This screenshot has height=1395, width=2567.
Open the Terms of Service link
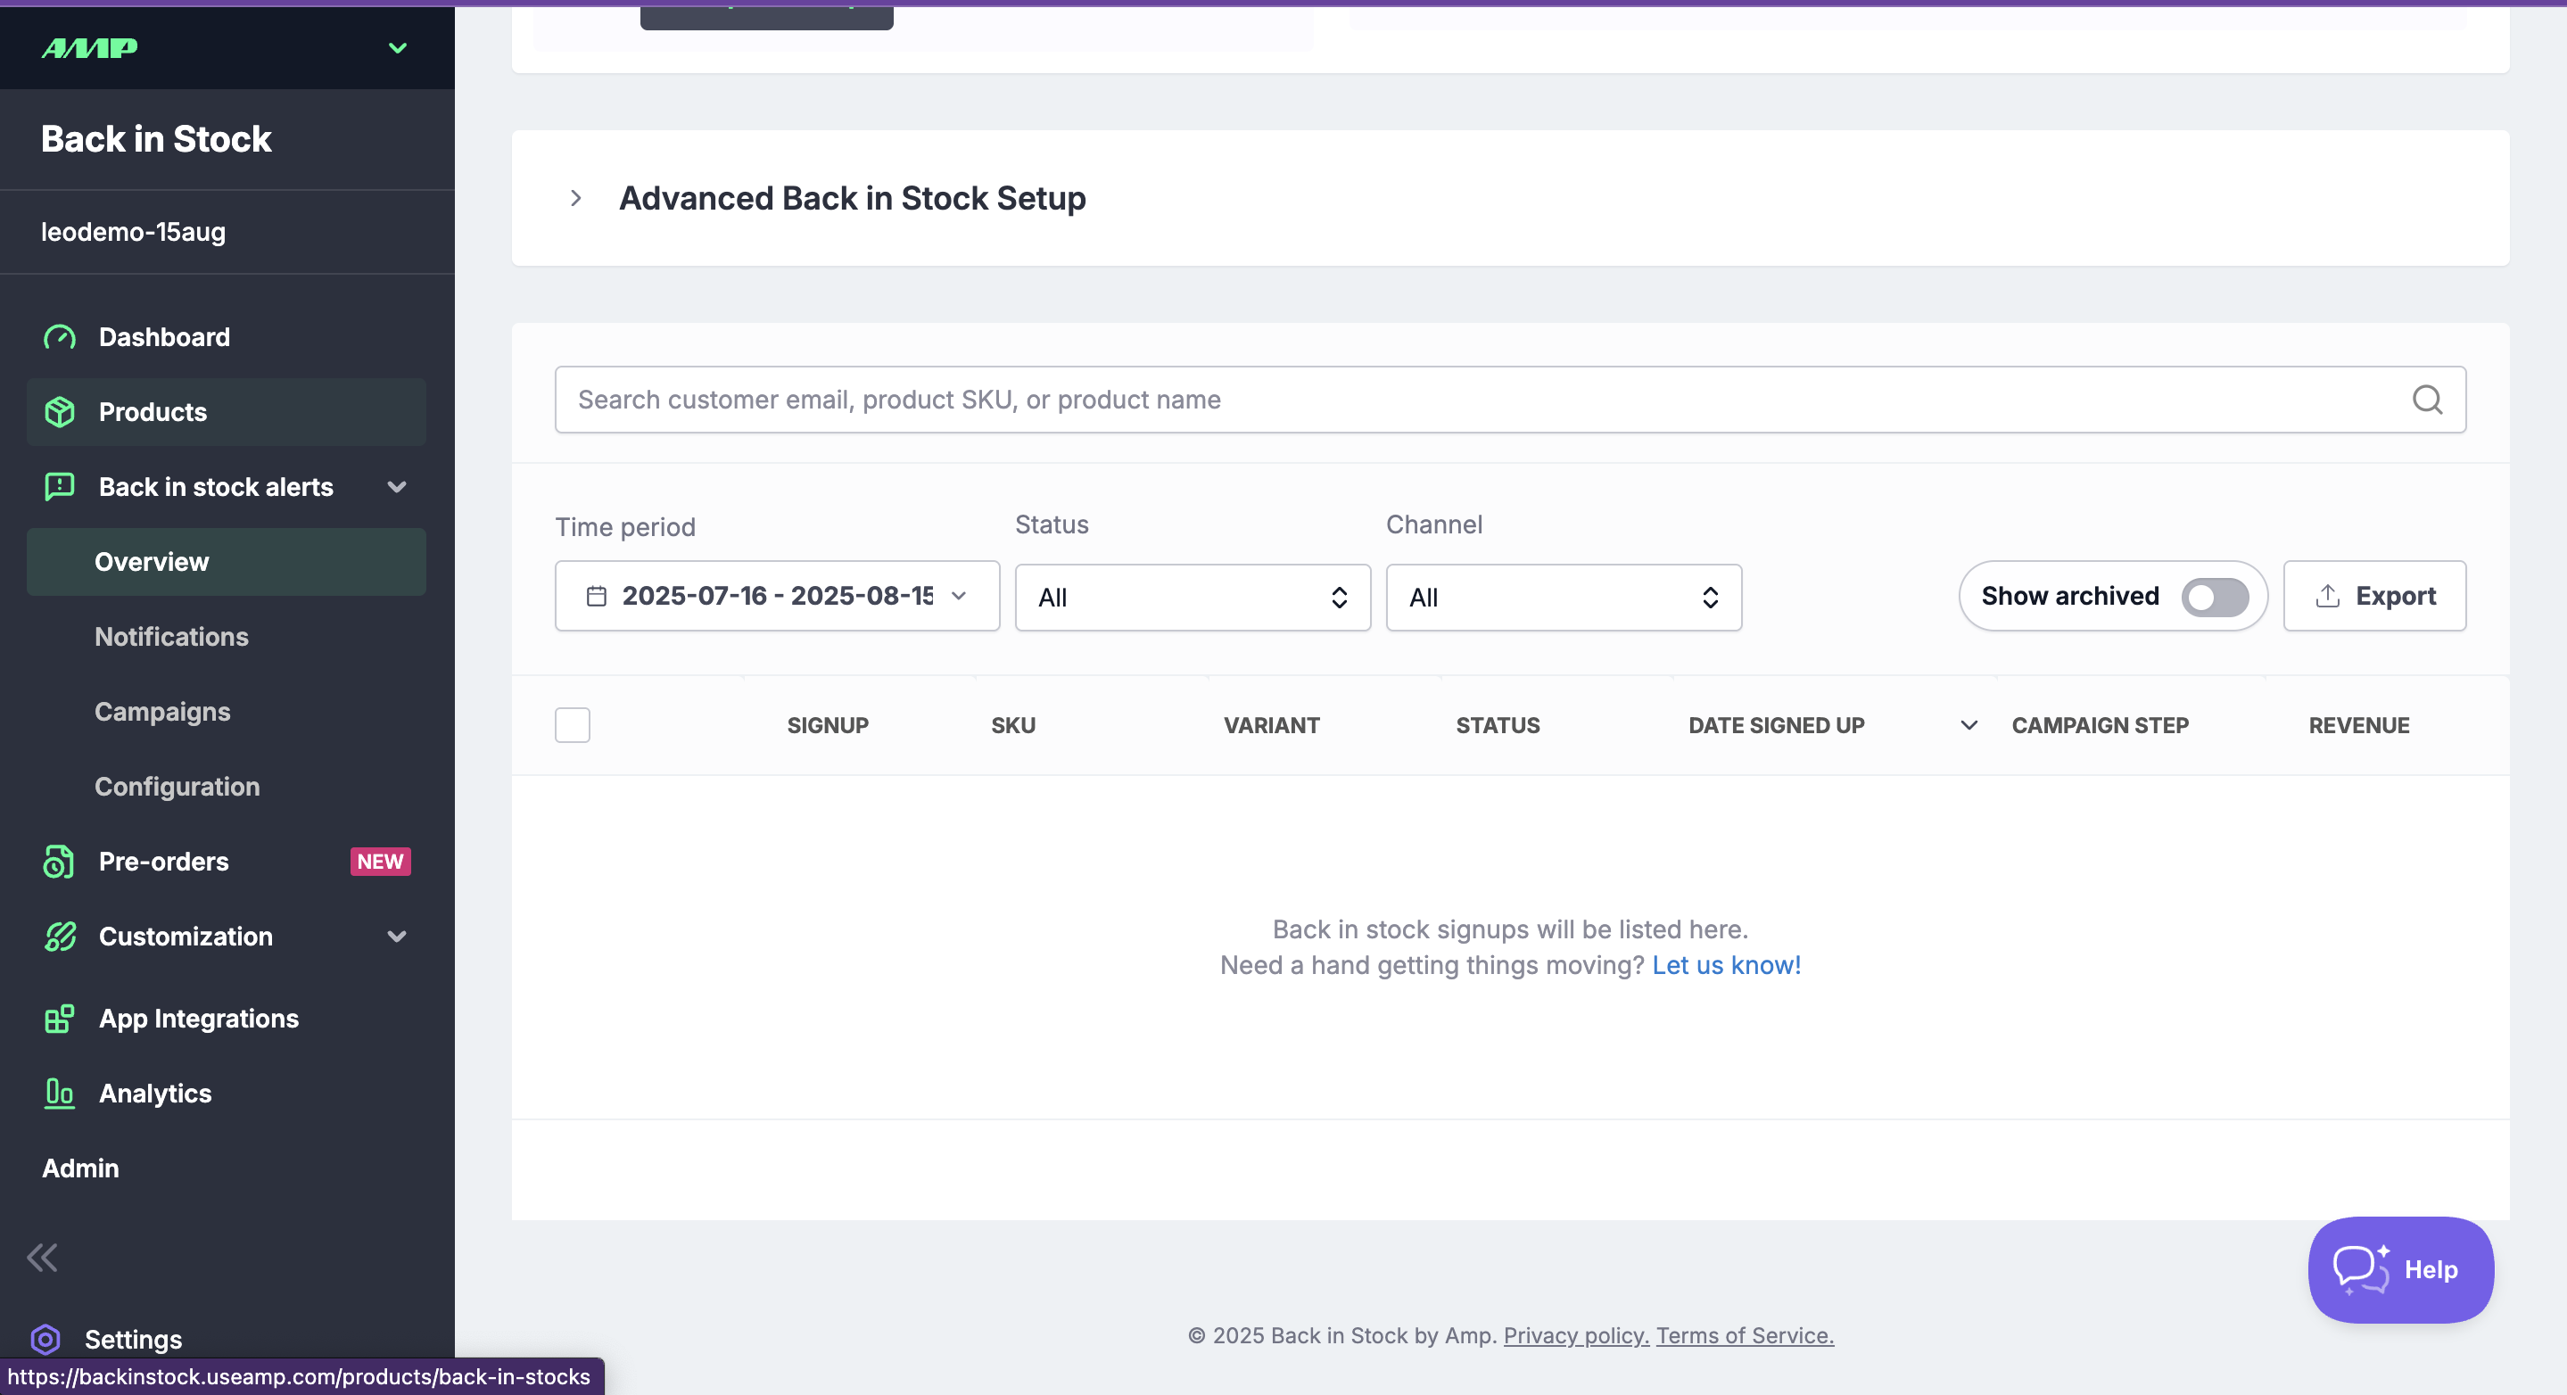[x=1744, y=1335]
